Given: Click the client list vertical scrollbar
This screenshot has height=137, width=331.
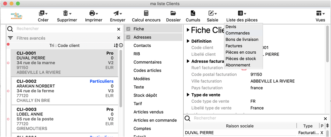Looking at the screenshot, I should point(120,78).
